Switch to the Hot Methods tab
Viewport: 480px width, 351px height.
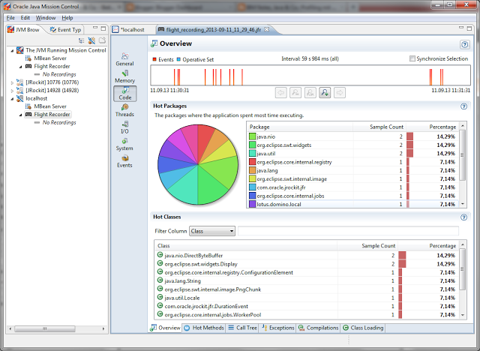[202, 328]
